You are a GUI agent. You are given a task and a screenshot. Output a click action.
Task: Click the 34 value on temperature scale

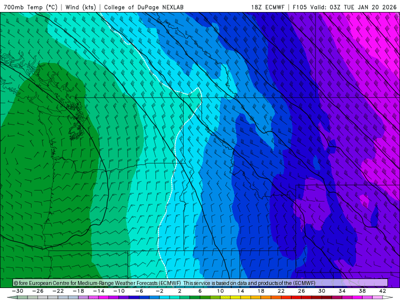coord(342,291)
